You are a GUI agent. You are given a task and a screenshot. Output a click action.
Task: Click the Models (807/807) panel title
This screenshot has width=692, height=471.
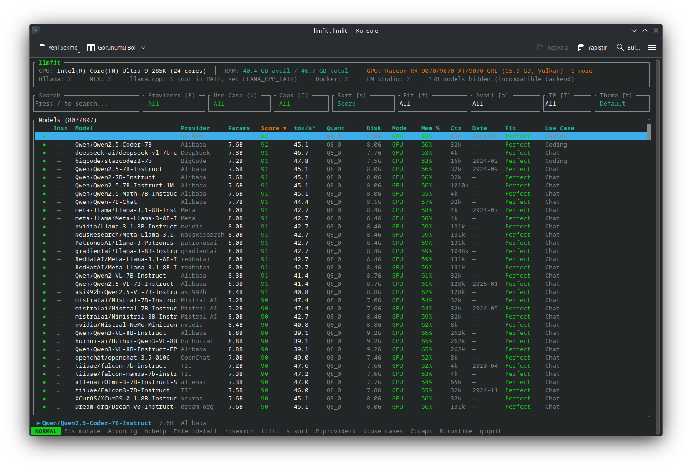point(67,120)
